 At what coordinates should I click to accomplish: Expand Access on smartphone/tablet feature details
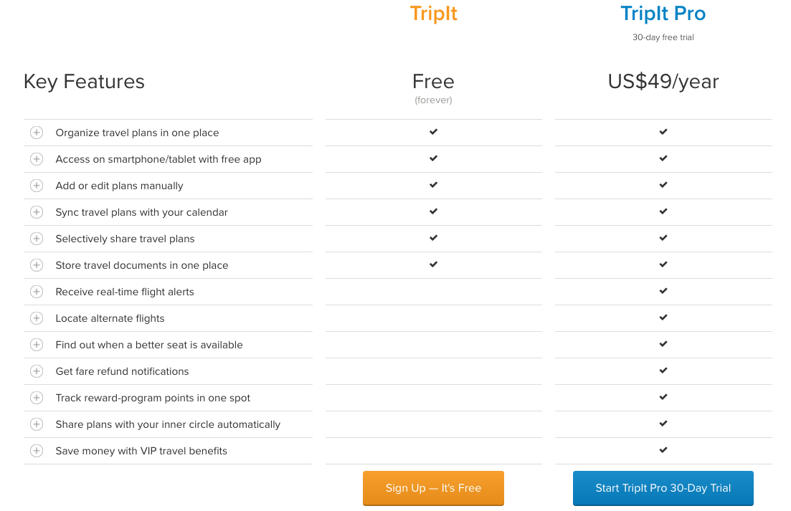[x=37, y=159]
